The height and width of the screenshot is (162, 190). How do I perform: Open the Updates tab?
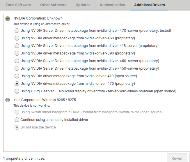[83, 5]
